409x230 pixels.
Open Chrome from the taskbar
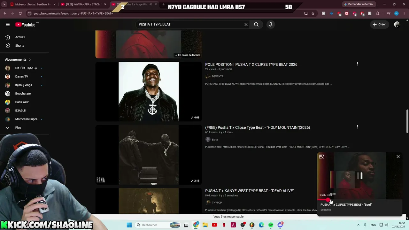click(x=196, y=225)
